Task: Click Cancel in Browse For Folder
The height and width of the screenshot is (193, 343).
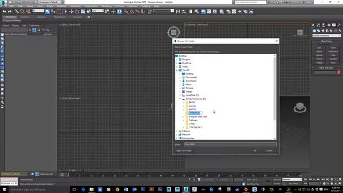Action: pyautogui.click(x=270, y=151)
